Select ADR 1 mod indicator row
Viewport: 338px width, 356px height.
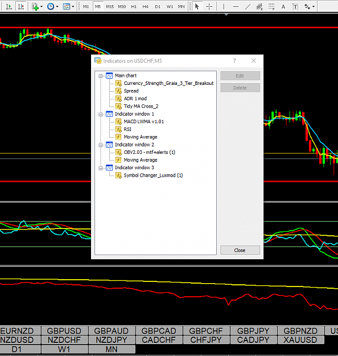pyautogui.click(x=135, y=99)
